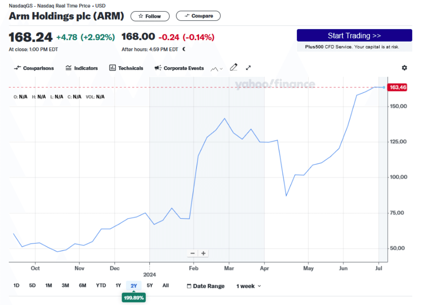422x305 pixels.
Task: Select the YTD range
Action: click(x=101, y=285)
